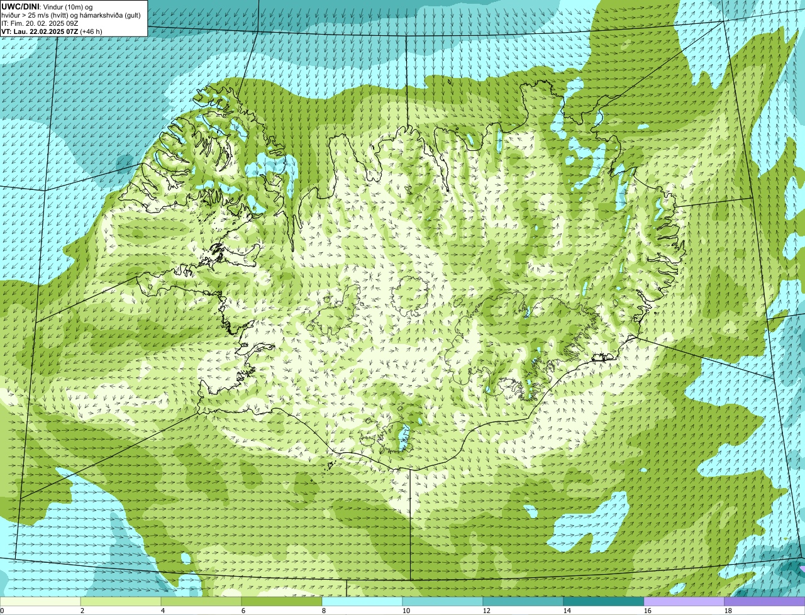The width and height of the screenshot is (805, 615).
Task: Select the dark teal 14–16 m/s legend segment
Action: coord(604,602)
